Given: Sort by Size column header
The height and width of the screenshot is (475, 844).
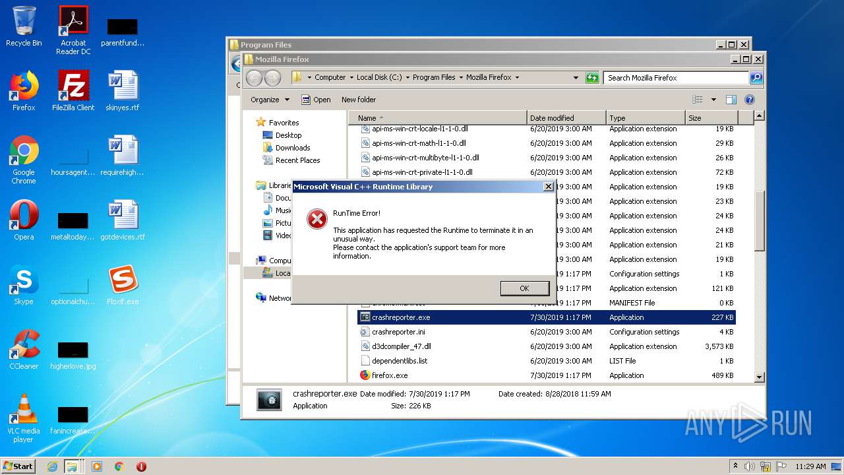Looking at the screenshot, I should pyautogui.click(x=711, y=118).
